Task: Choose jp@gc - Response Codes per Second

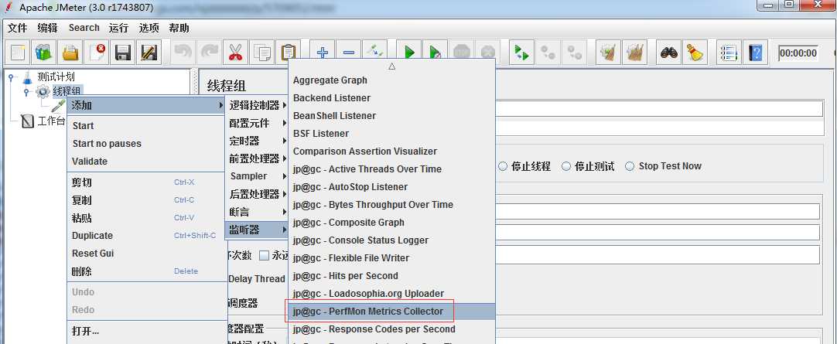Action: [x=391, y=329]
